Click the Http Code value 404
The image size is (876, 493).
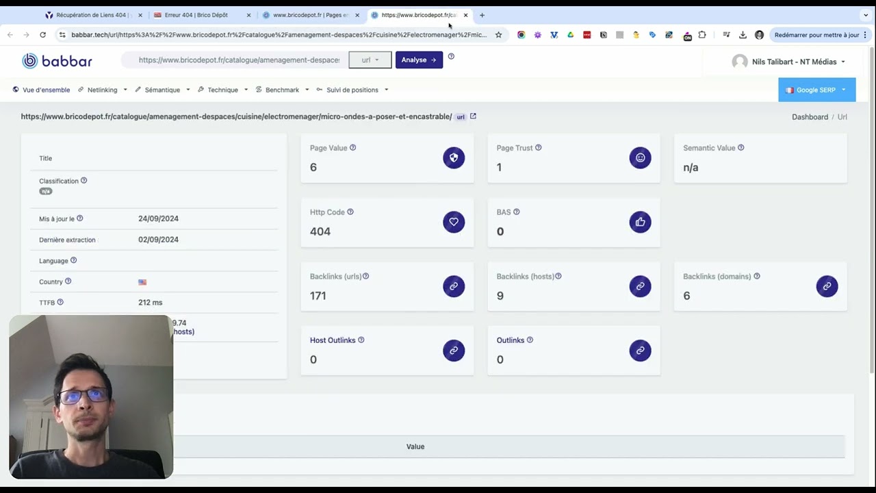(320, 231)
